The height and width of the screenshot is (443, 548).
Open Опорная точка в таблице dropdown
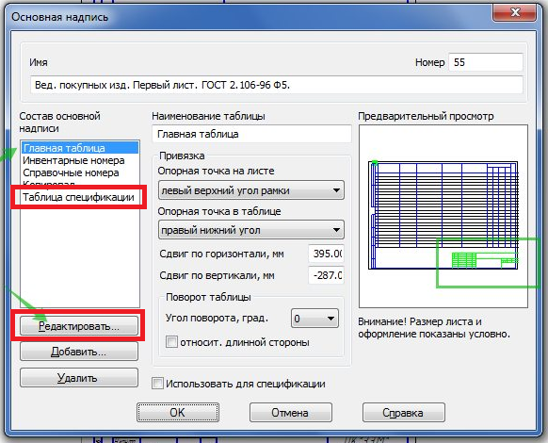tap(251, 230)
